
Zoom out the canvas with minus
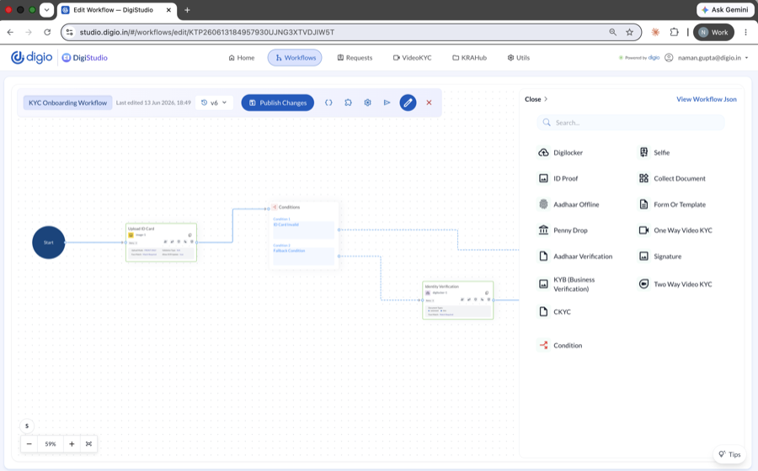[29, 444]
